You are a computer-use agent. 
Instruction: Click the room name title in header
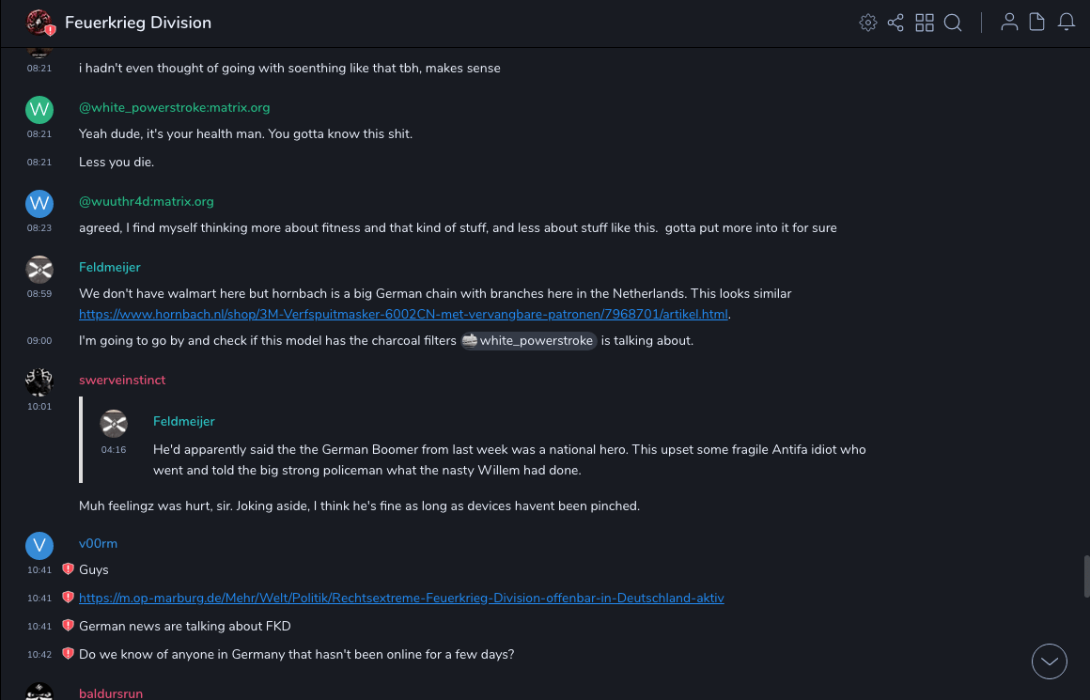tap(138, 23)
